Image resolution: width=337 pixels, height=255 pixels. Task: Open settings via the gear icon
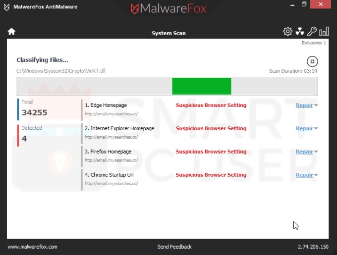click(287, 31)
